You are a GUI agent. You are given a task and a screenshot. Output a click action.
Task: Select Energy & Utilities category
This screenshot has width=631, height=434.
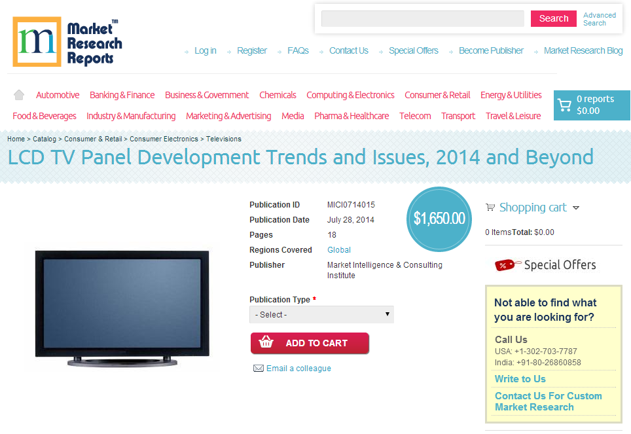[511, 95]
